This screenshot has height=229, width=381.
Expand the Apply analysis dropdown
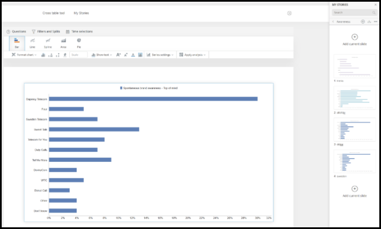pyautogui.click(x=192, y=55)
